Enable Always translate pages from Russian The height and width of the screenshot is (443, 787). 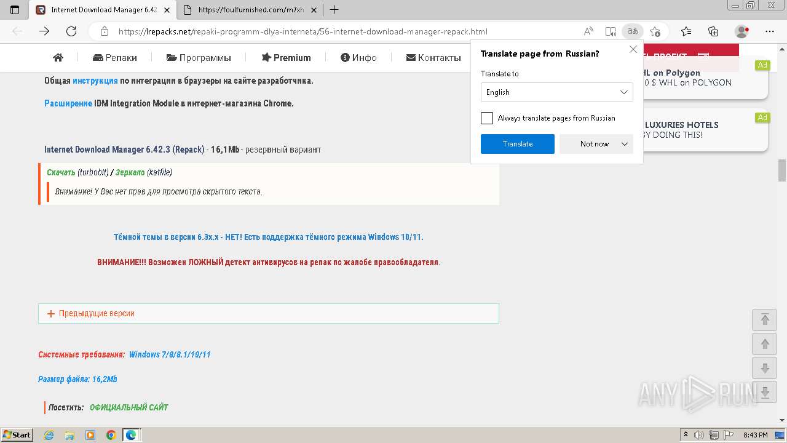coord(487,118)
